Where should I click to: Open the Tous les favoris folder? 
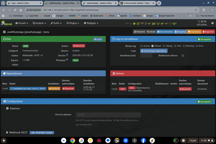click(x=205, y=16)
